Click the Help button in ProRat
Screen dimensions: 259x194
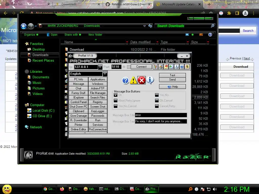pos(172,87)
